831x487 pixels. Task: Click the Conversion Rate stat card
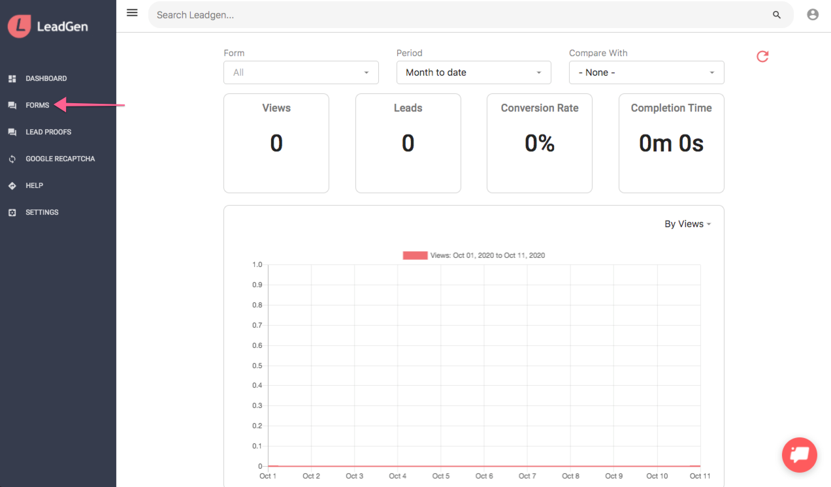coord(540,143)
